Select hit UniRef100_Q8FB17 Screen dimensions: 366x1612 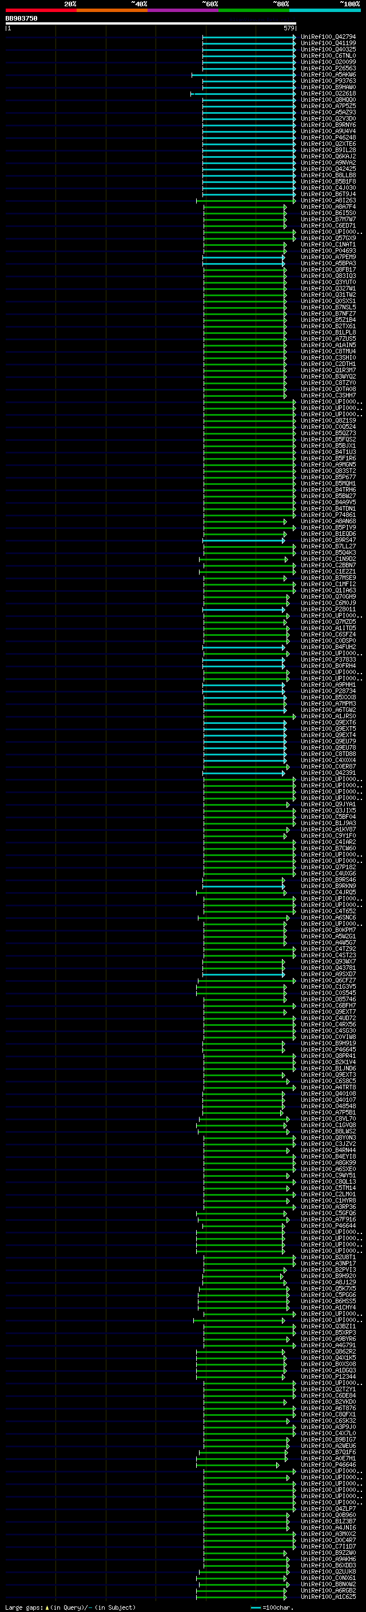(328, 270)
